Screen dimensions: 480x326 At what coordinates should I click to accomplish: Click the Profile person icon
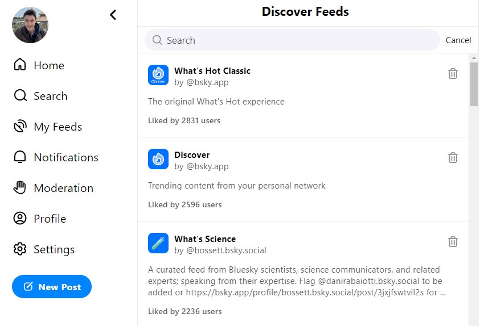(20, 218)
